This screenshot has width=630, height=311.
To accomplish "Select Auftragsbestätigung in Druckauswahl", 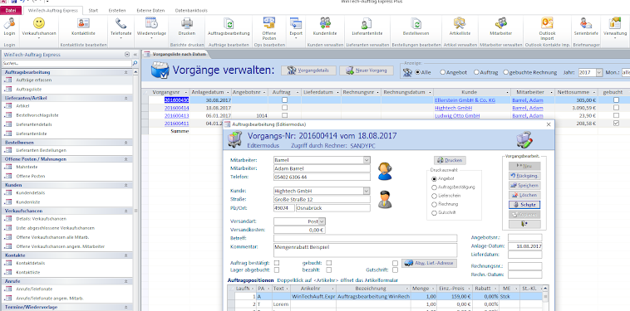I will click(434, 187).
